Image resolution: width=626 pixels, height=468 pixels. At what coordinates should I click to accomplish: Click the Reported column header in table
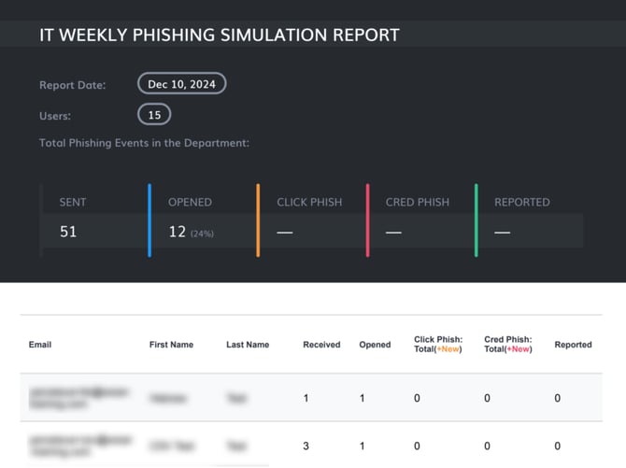[573, 345]
